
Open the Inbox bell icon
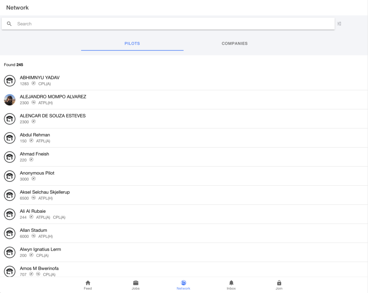pyautogui.click(x=231, y=283)
